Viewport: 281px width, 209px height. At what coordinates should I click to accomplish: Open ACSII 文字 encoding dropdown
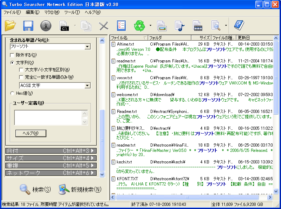[x=87, y=85]
